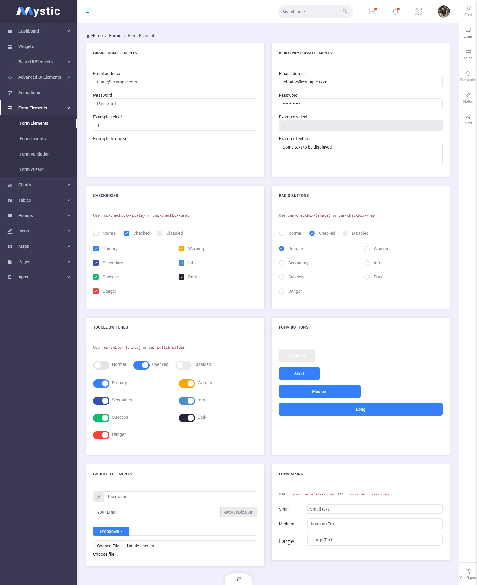477x585 pixels.
Task: Click the Invite share icon
Action: 468,117
